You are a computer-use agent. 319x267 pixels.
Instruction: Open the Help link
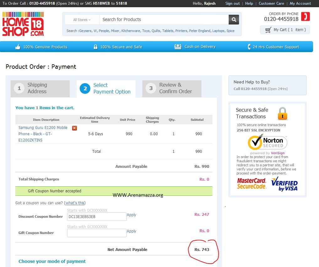tap(249, 3)
